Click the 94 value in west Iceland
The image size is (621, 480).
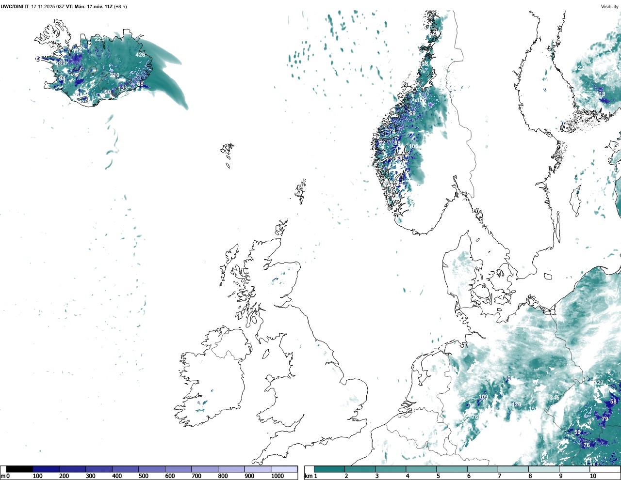coord(62,78)
